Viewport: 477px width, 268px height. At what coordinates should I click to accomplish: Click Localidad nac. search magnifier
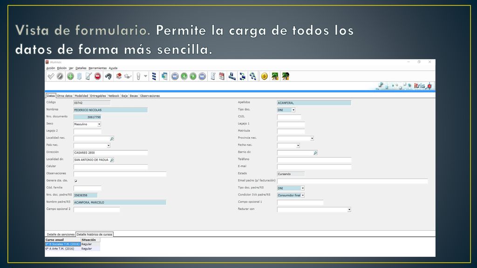[112, 139]
